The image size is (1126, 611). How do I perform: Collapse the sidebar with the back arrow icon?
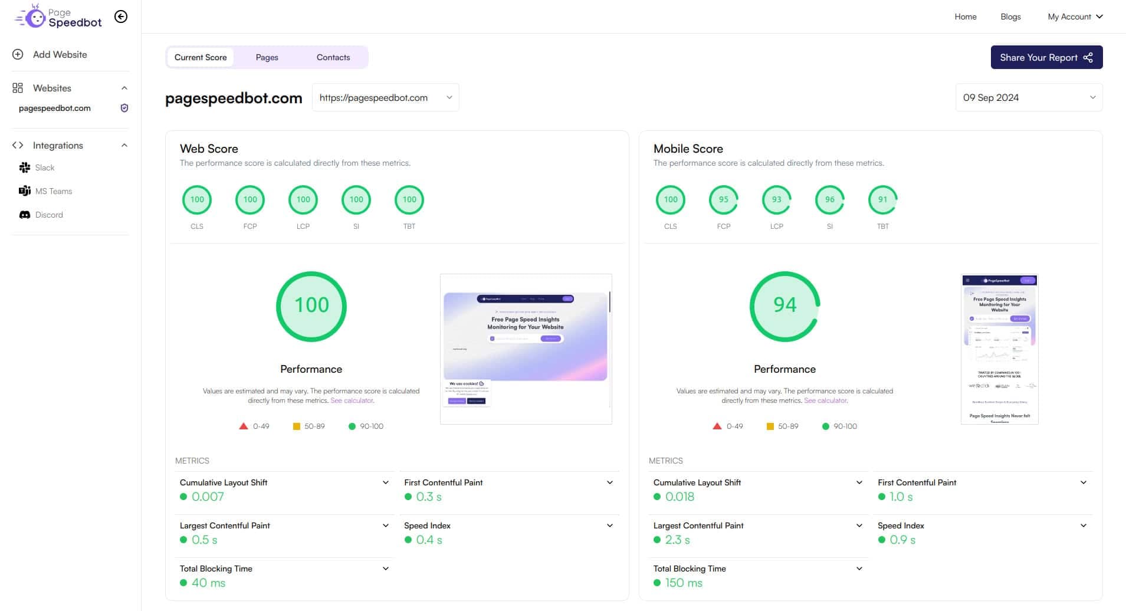(x=121, y=17)
